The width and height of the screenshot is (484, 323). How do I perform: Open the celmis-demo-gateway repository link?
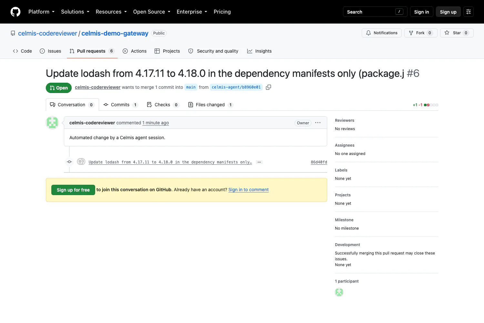pos(115,33)
